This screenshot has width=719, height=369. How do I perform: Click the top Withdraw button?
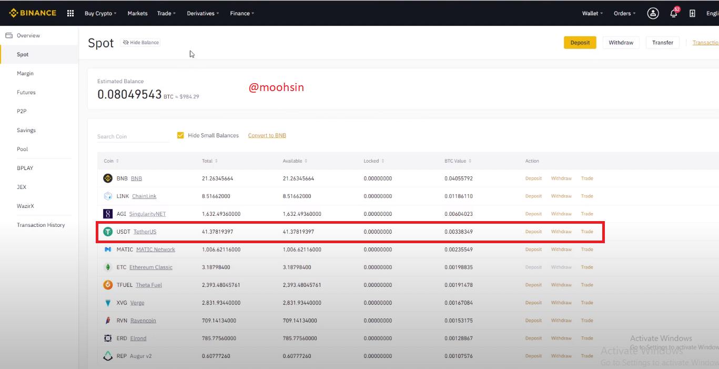tap(621, 43)
